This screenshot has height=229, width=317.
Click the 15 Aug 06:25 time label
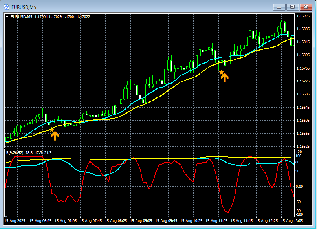pyautogui.click(x=40, y=220)
